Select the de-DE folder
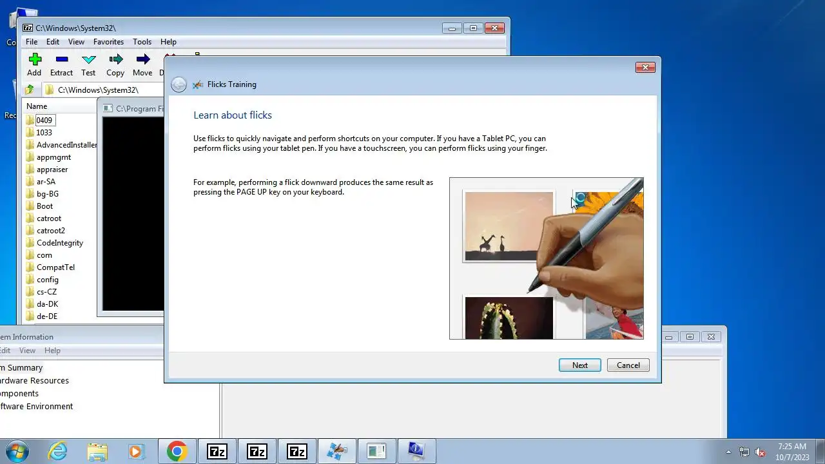 click(x=47, y=316)
